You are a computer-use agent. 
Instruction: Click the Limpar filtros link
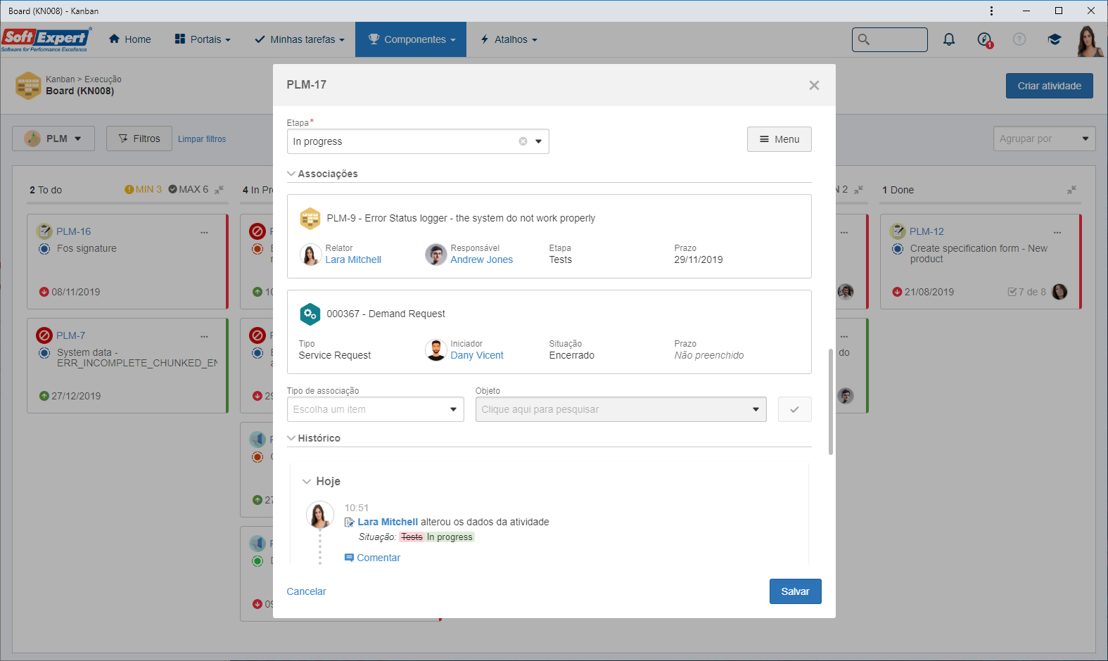pos(202,139)
